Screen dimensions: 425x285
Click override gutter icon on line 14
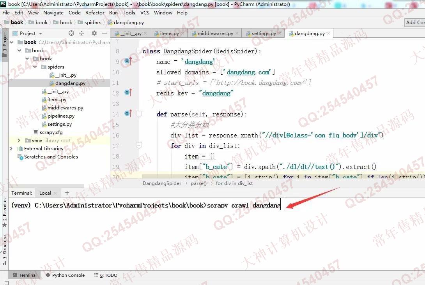[128, 113]
